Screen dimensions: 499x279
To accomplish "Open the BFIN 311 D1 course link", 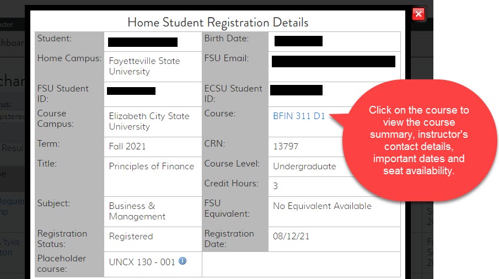I will (x=299, y=116).
